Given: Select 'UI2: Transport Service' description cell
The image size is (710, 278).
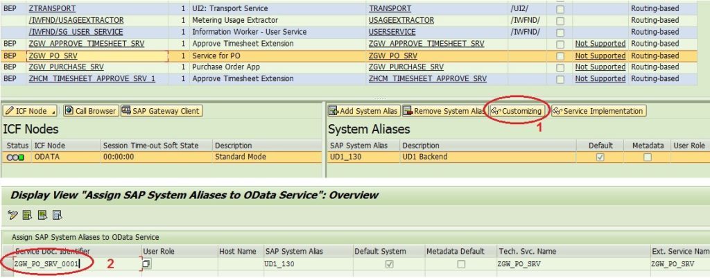Looking at the screenshot, I should [277, 8].
